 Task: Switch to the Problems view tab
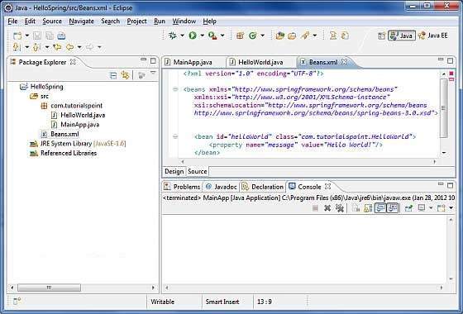[183, 187]
